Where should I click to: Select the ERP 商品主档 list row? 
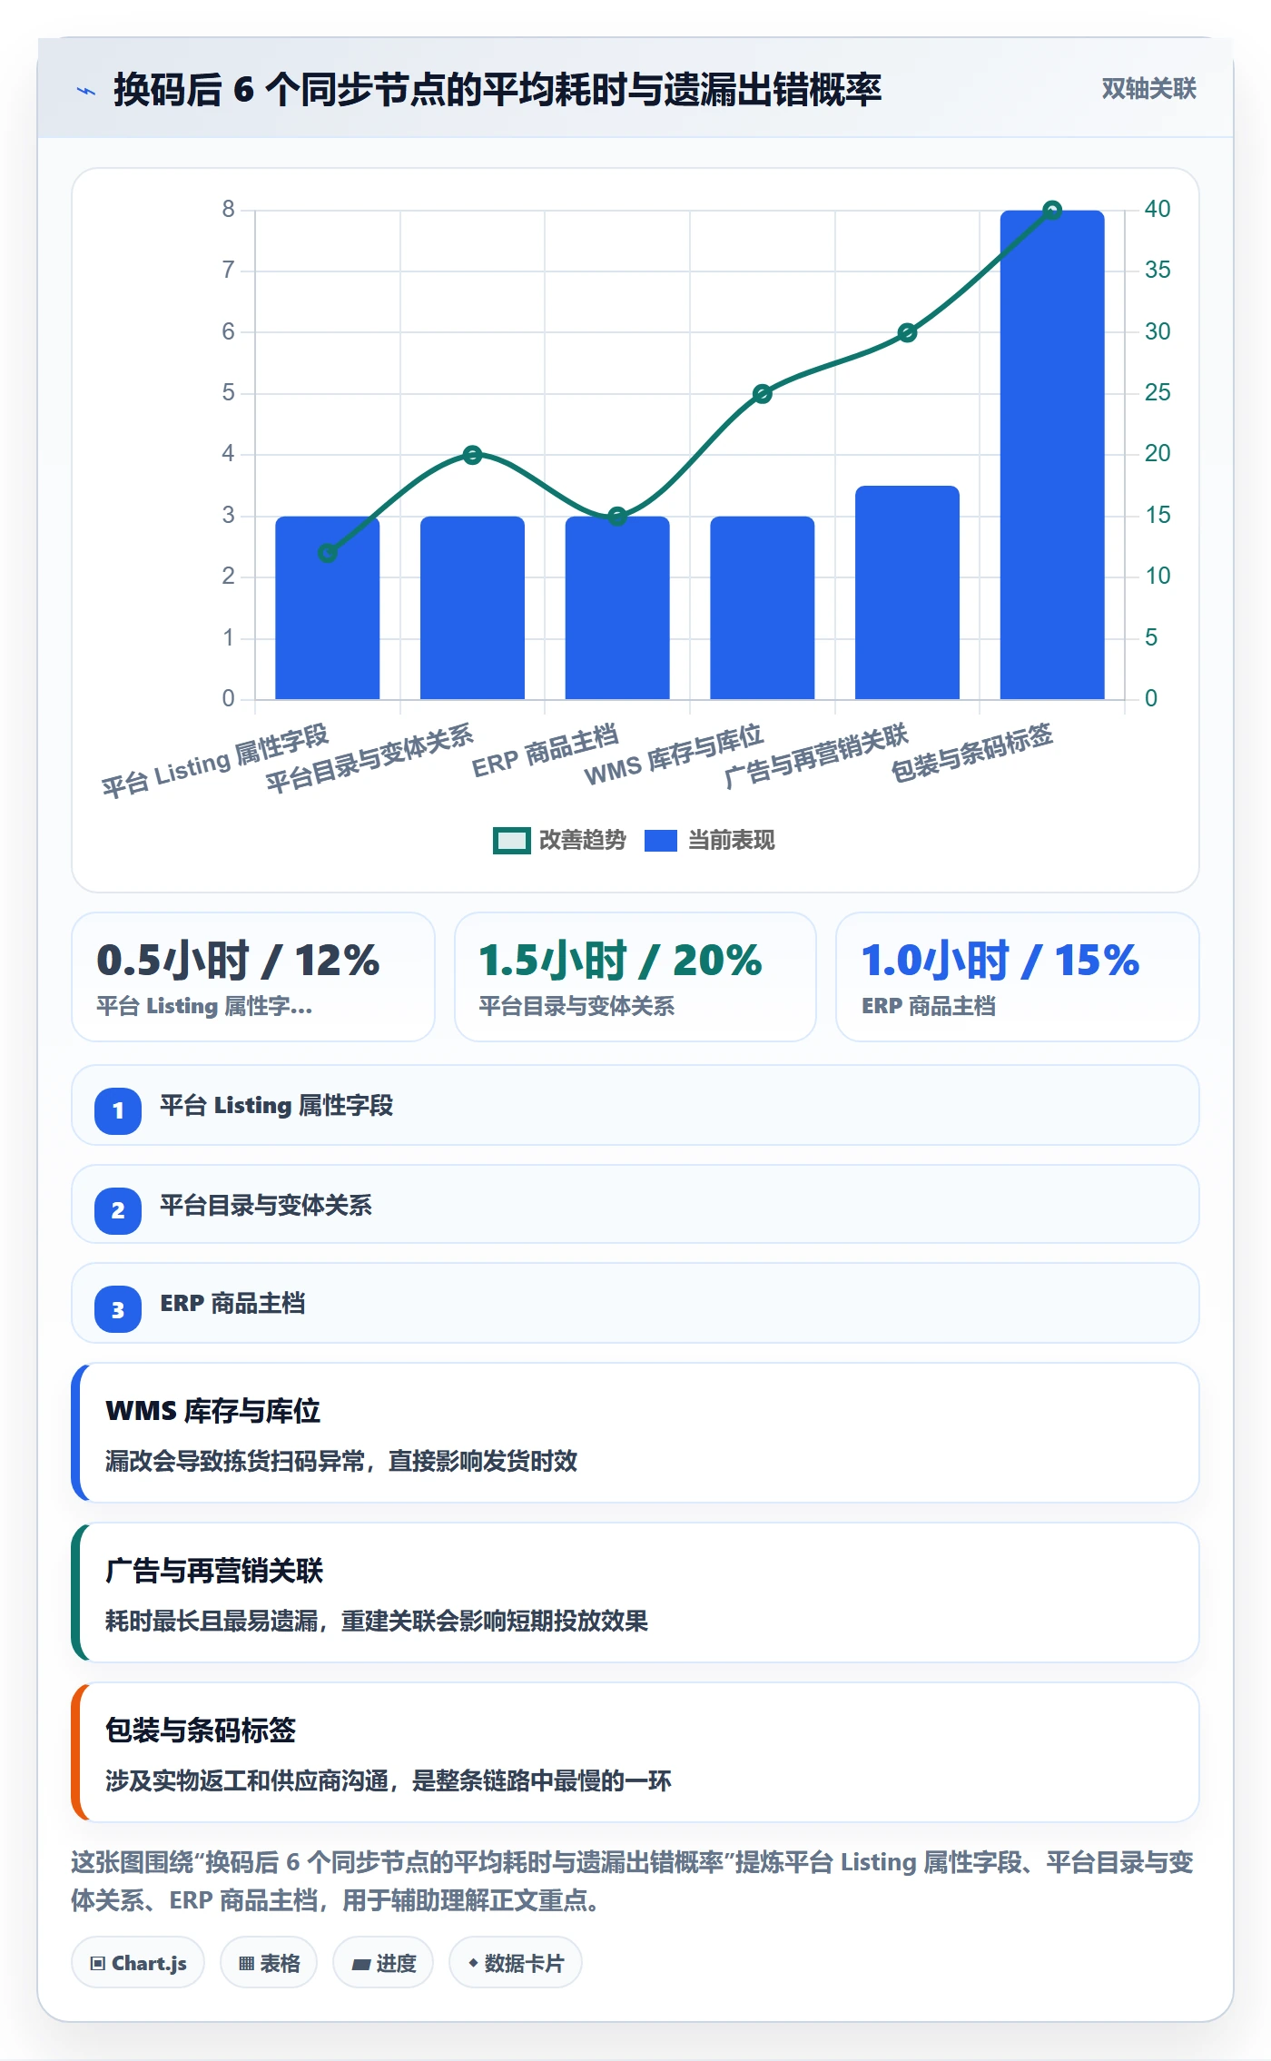[x=635, y=1304]
